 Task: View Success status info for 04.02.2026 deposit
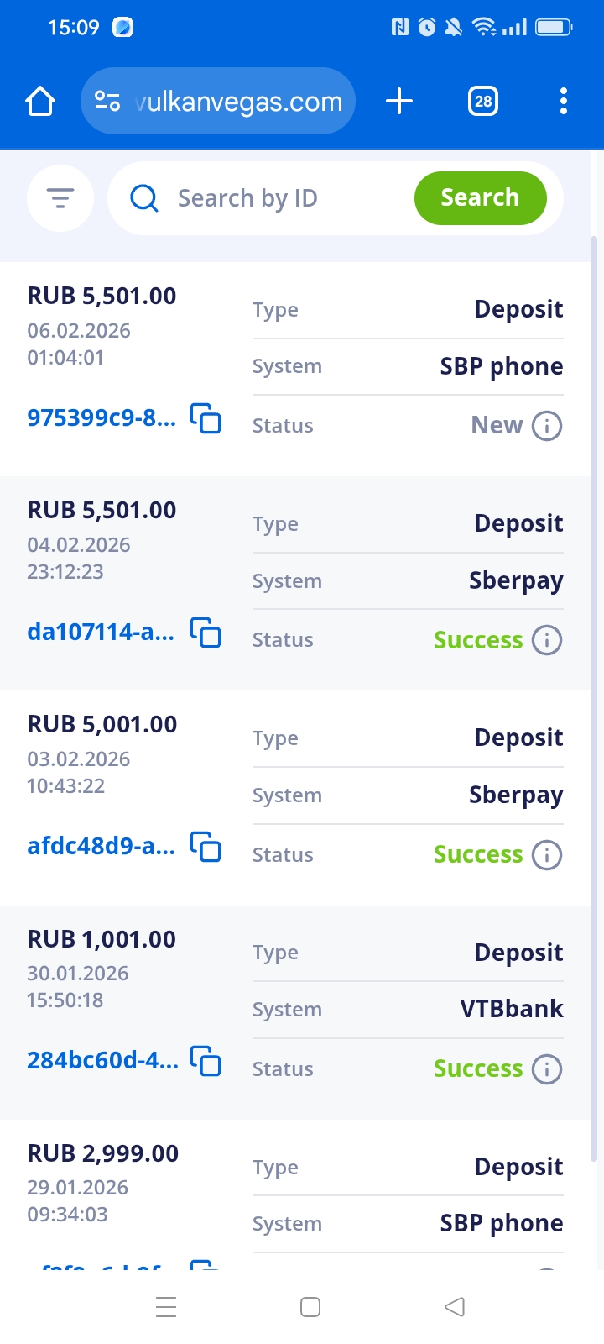click(547, 640)
